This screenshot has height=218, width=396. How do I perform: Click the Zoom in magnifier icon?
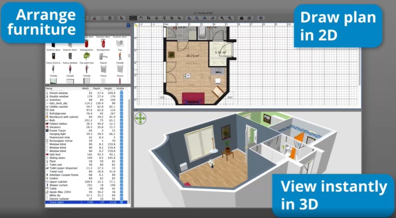(x=222, y=18)
